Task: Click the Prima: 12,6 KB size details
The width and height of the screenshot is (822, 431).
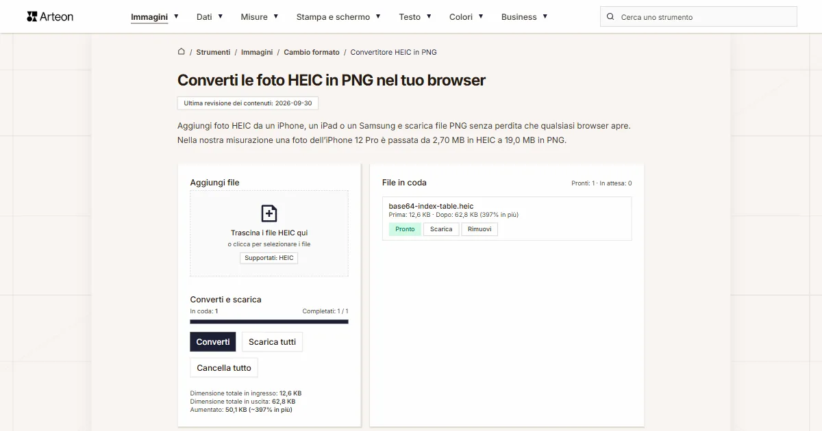Action: tap(453, 215)
